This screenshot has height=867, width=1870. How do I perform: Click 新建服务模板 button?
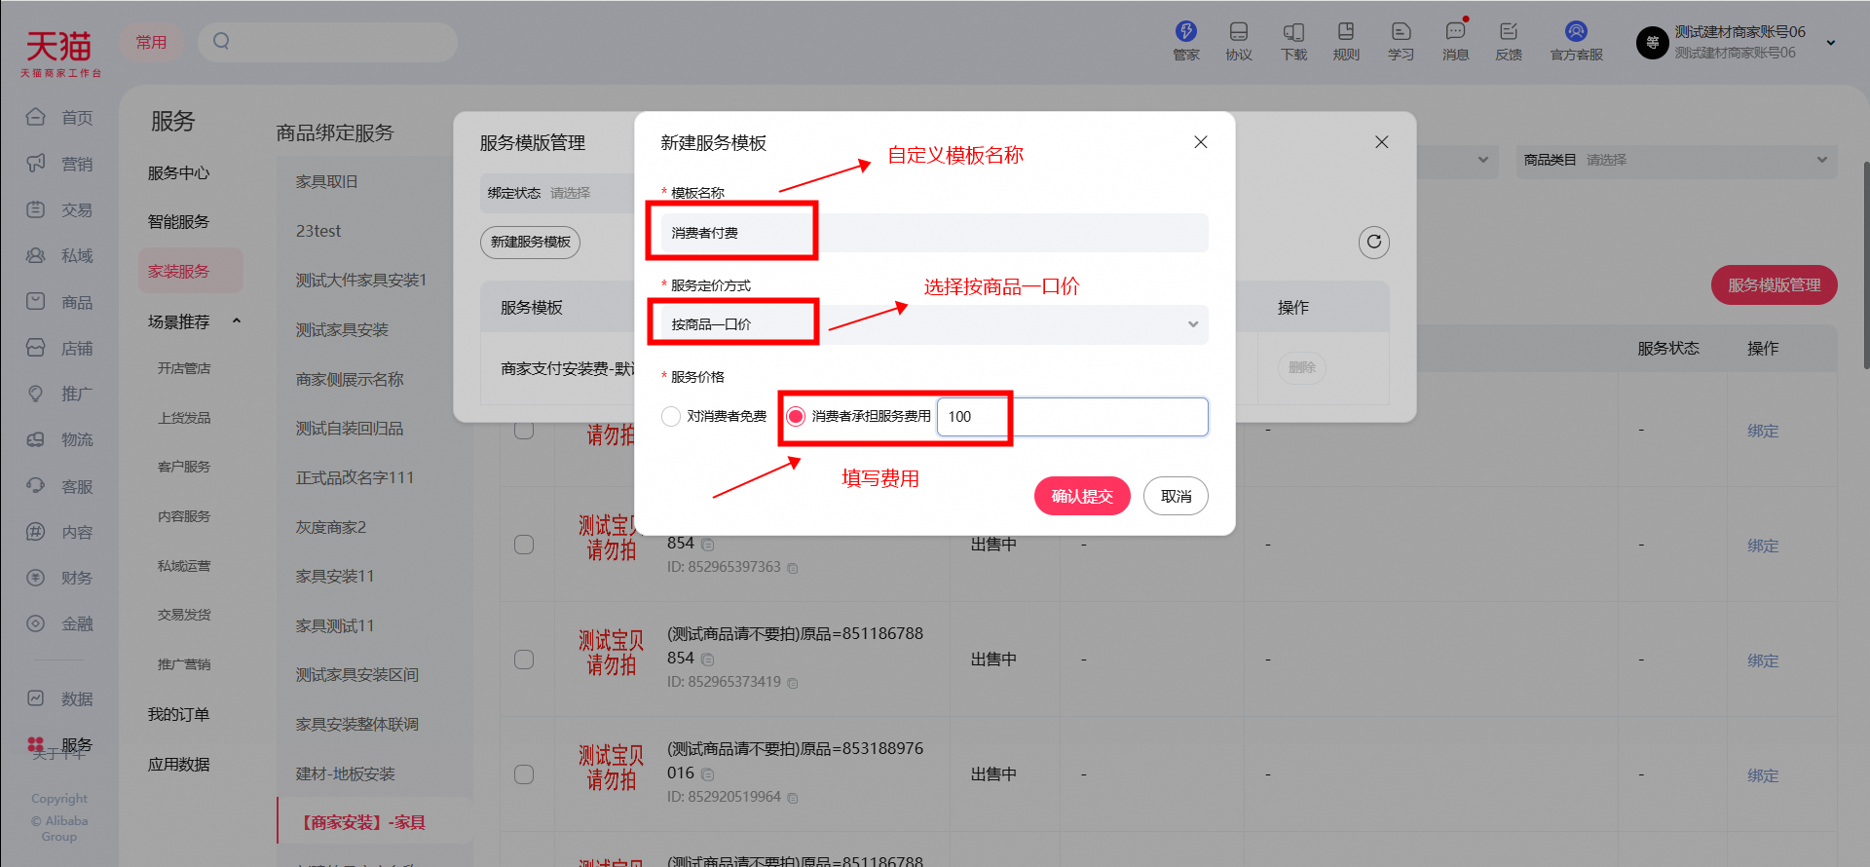pyautogui.click(x=530, y=242)
